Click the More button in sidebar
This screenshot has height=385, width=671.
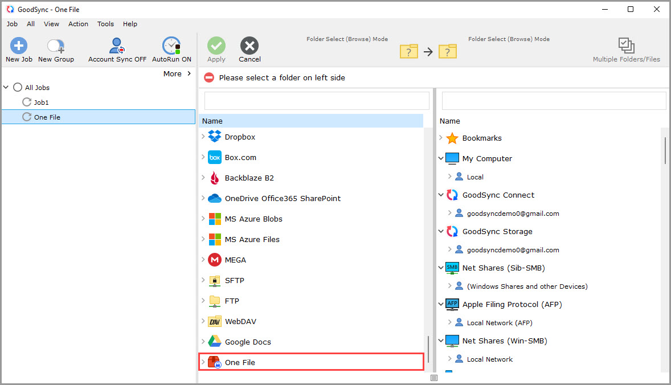pyautogui.click(x=177, y=73)
